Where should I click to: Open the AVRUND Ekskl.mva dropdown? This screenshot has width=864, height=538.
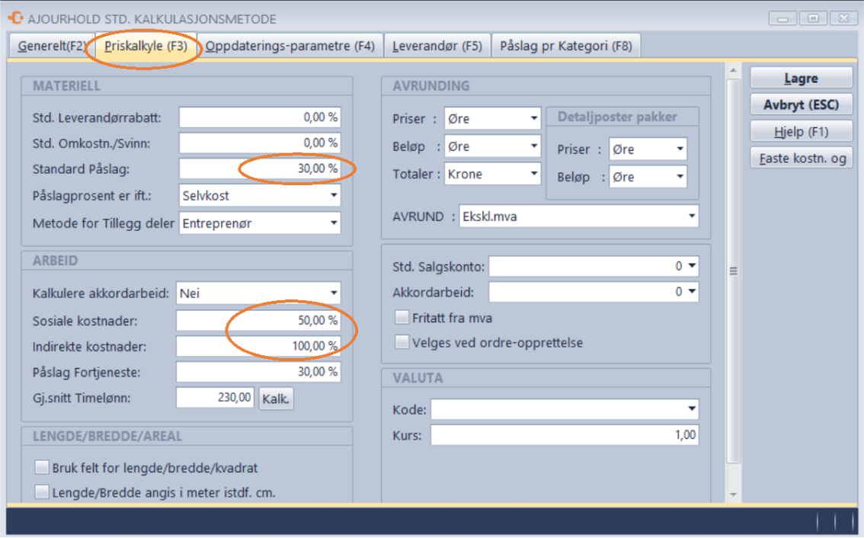coord(690,216)
